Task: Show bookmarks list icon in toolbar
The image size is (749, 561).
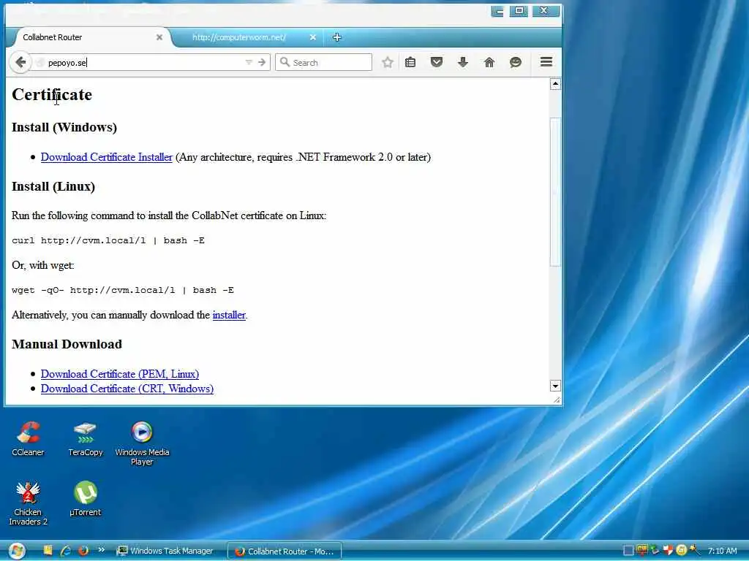Action: coord(410,63)
